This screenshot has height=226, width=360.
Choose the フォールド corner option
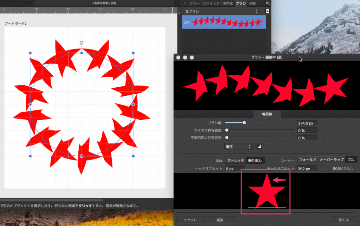(308, 160)
